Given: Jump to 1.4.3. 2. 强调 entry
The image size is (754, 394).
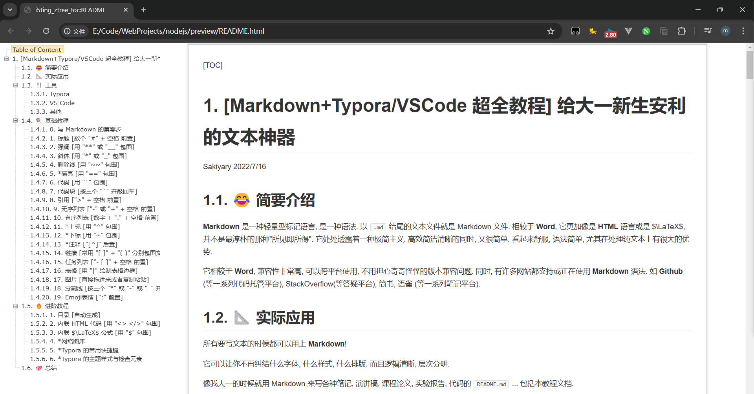Looking at the screenshot, I should pos(82,147).
